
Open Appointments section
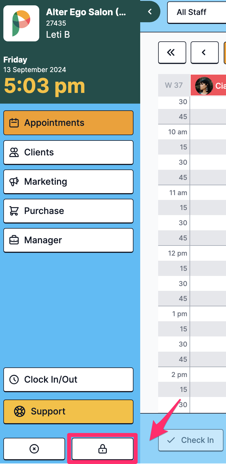coord(68,123)
